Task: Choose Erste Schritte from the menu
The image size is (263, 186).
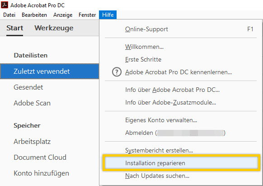Action: [x=181, y=59]
